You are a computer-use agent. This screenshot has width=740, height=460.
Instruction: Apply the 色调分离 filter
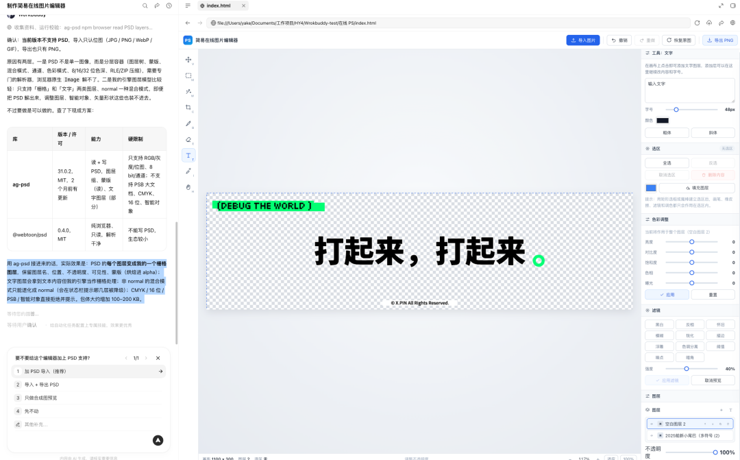690,346
